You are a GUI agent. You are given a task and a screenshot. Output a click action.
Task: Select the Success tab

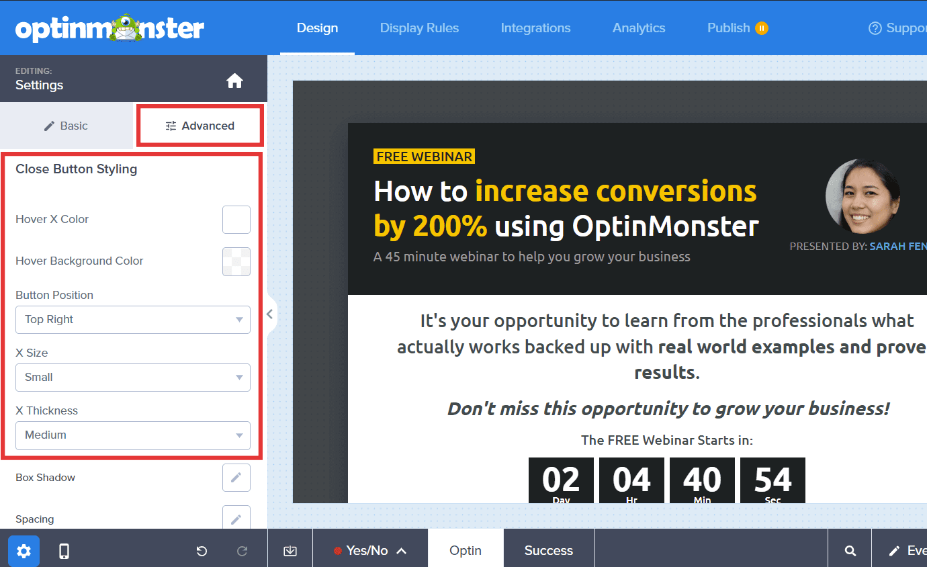pyautogui.click(x=548, y=550)
